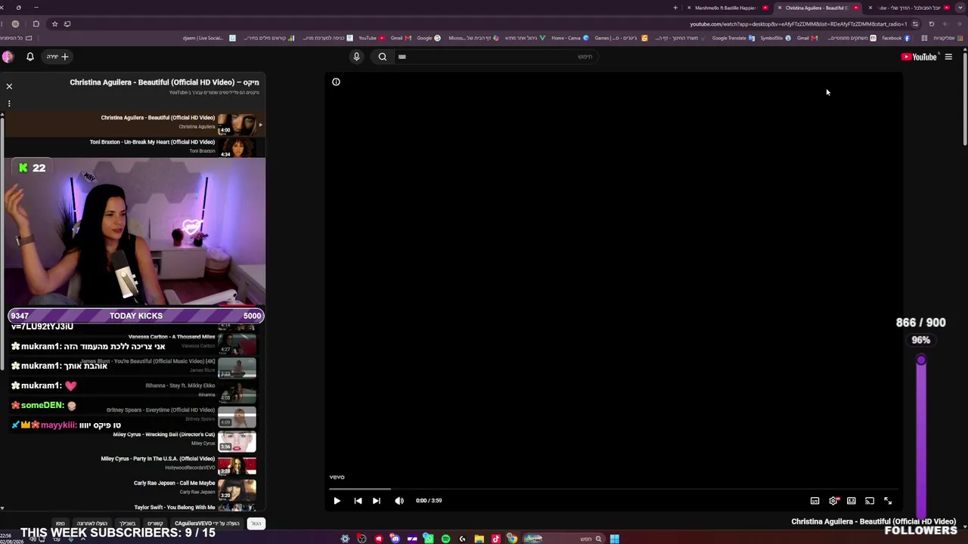Image resolution: width=968 pixels, height=544 pixels.
Task: Open the Games bookmark
Action: [621, 38]
